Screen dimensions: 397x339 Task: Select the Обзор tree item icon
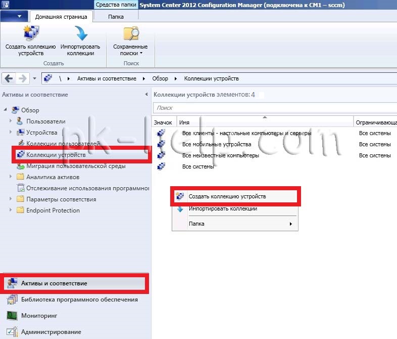(16, 110)
